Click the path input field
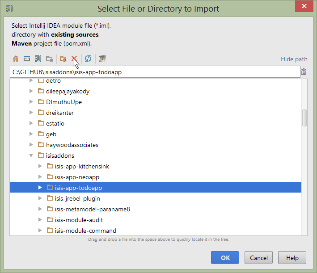317x273 pixels. 154,72
